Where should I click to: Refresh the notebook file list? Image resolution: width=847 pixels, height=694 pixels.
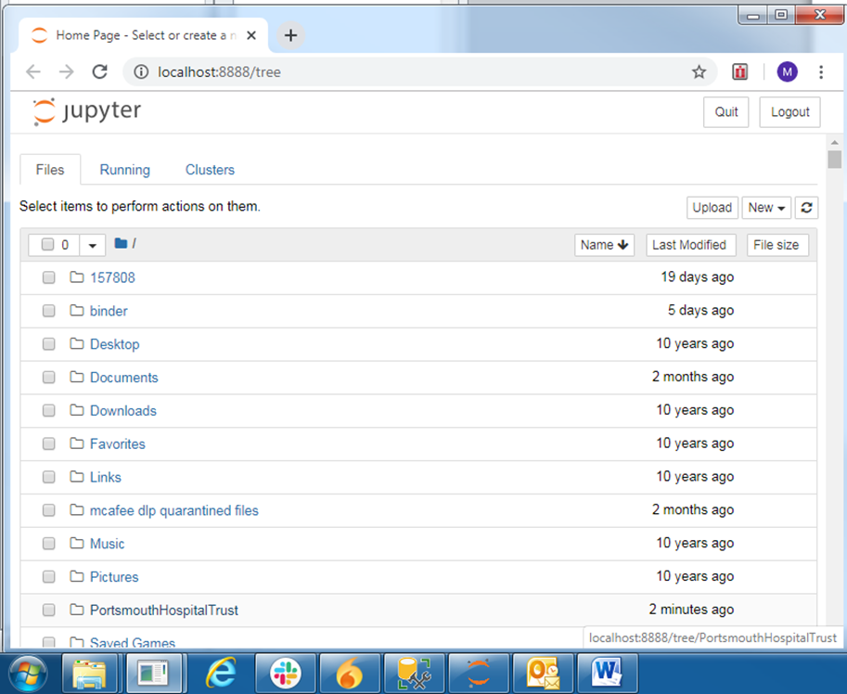pyautogui.click(x=806, y=208)
